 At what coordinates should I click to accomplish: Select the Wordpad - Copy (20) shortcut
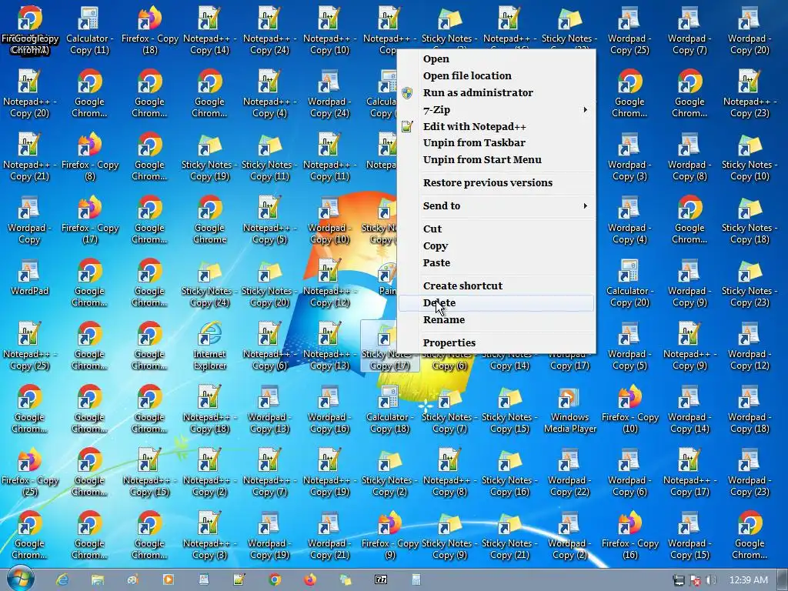pos(750,30)
